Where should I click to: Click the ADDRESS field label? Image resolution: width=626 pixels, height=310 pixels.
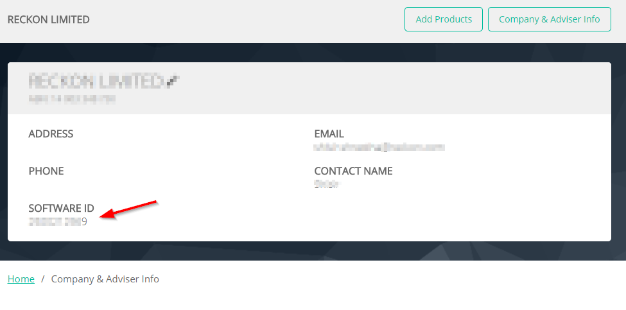tap(51, 133)
